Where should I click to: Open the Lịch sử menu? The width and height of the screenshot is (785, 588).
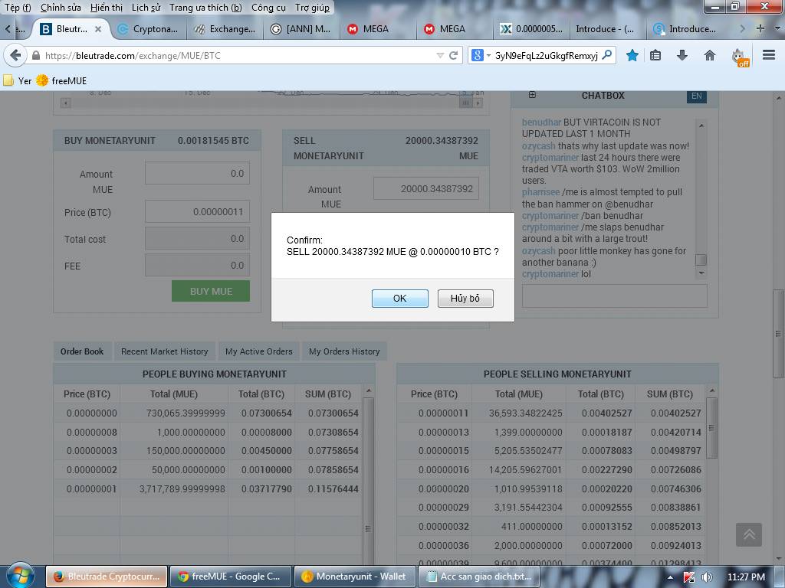(146, 8)
